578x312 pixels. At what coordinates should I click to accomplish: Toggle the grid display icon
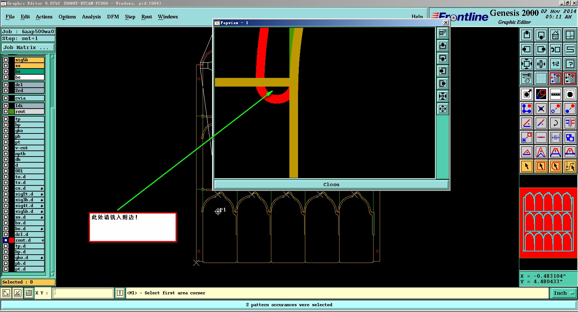pyautogui.click(x=541, y=78)
